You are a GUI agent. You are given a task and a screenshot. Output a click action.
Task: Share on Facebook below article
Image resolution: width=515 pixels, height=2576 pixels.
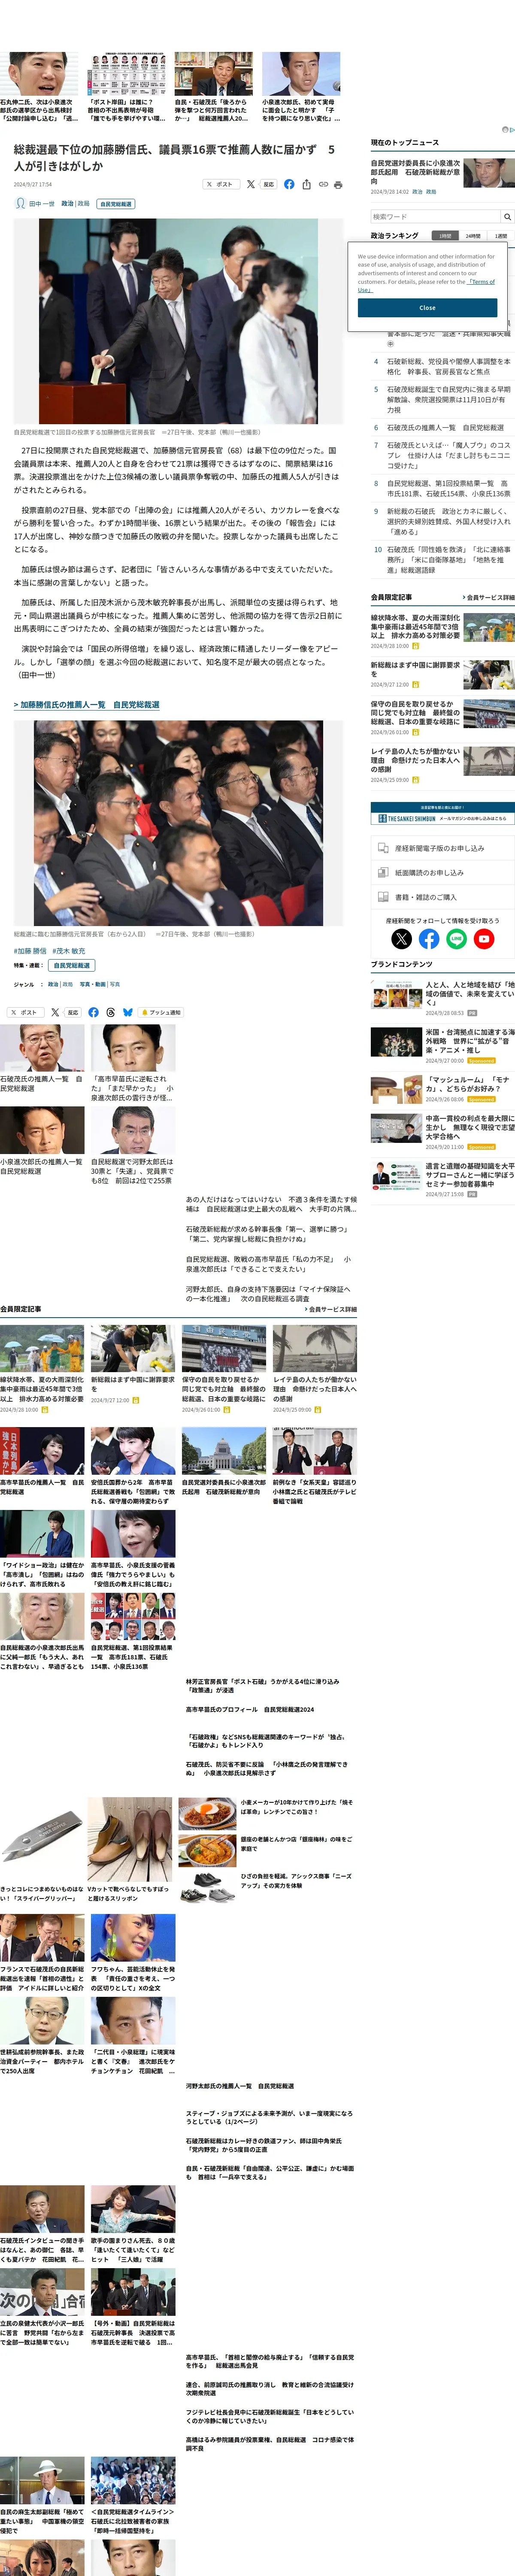click(93, 1012)
